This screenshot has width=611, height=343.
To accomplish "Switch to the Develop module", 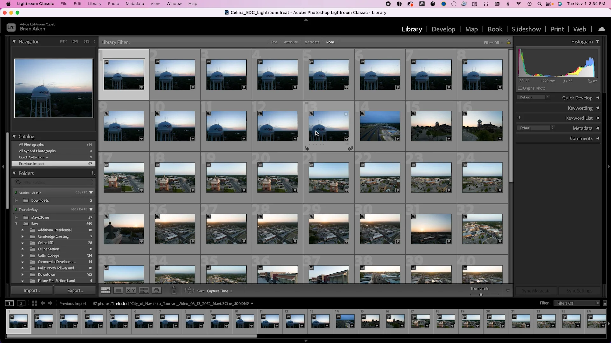I will pos(443,29).
